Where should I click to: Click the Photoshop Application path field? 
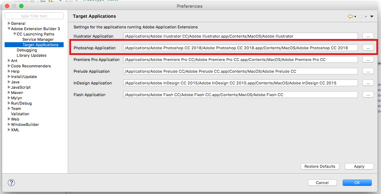[241, 48]
